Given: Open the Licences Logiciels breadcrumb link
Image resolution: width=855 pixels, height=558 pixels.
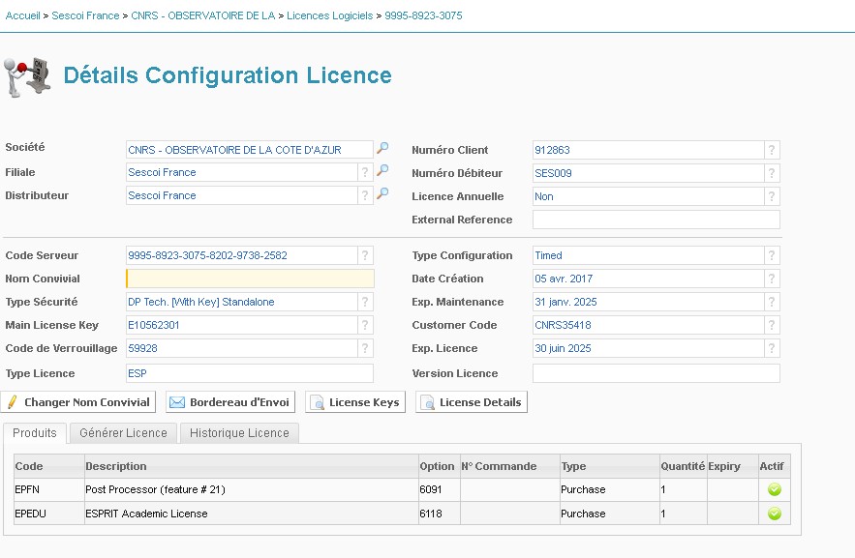Looking at the screenshot, I should click(330, 15).
